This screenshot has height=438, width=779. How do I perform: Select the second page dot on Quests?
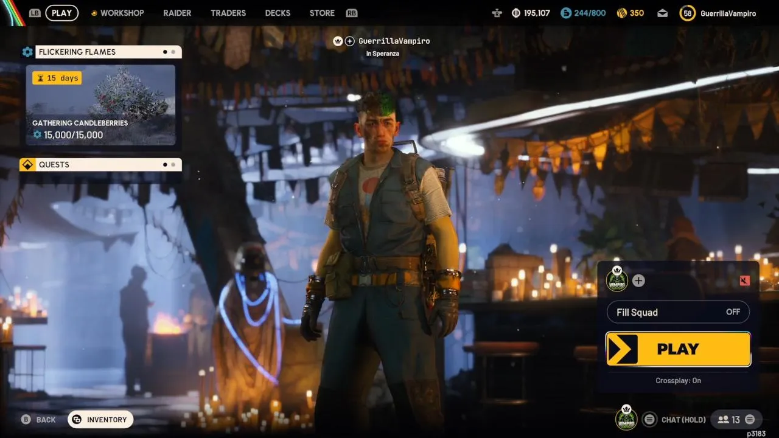[173, 164]
